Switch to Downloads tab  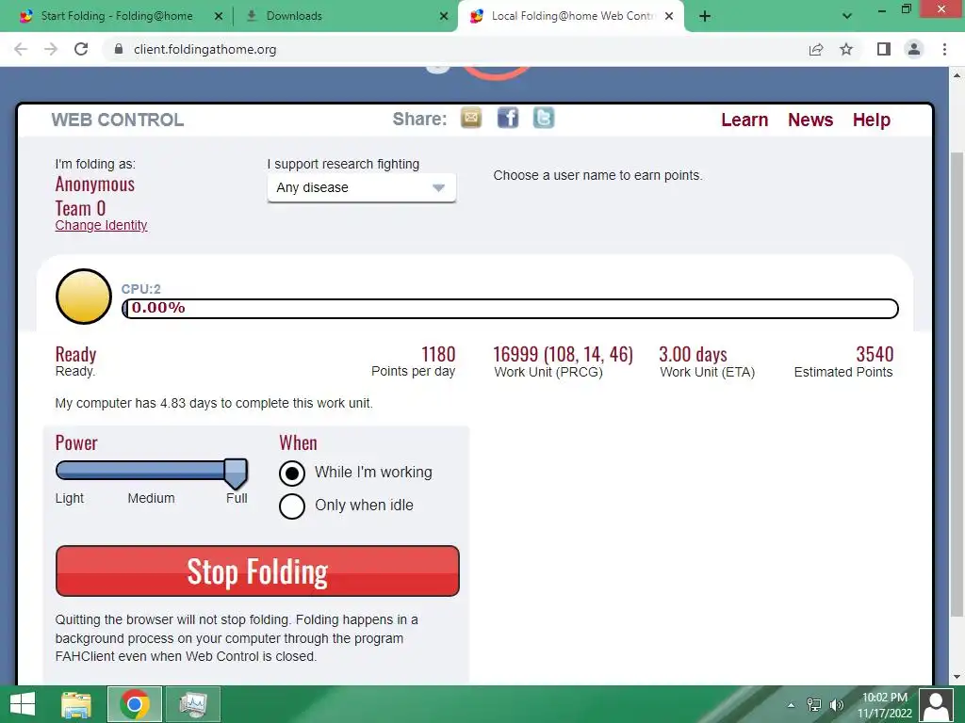tap(294, 16)
